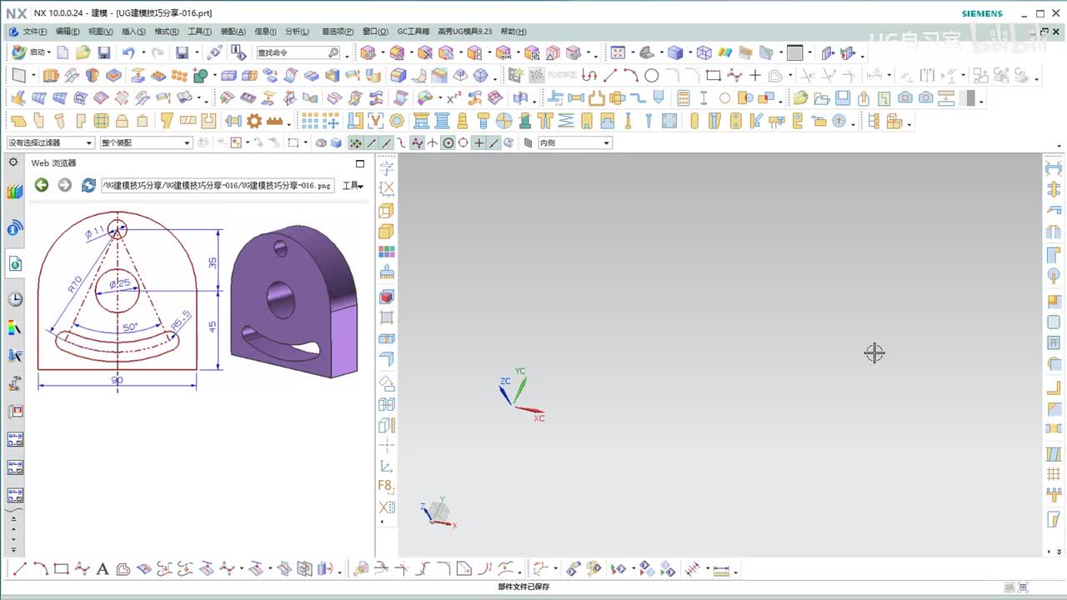Open the History clock tab in the resource bar
1067x600 pixels.
coord(15,299)
